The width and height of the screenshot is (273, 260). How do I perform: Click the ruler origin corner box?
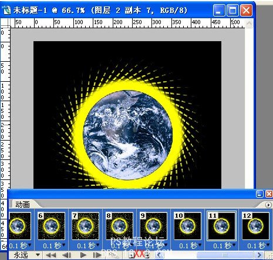(5, 23)
